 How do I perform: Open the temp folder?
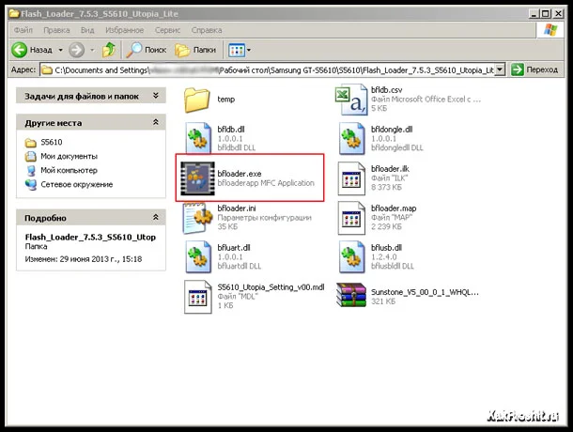point(198,98)
